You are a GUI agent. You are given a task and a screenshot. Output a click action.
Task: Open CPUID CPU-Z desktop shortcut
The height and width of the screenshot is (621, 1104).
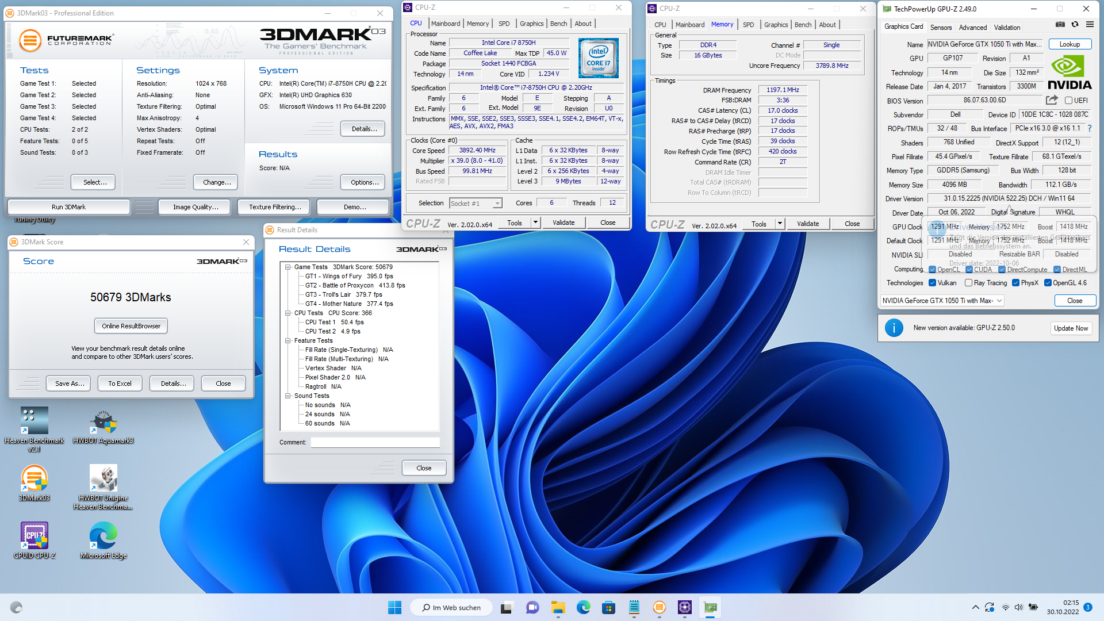(34, 541)
